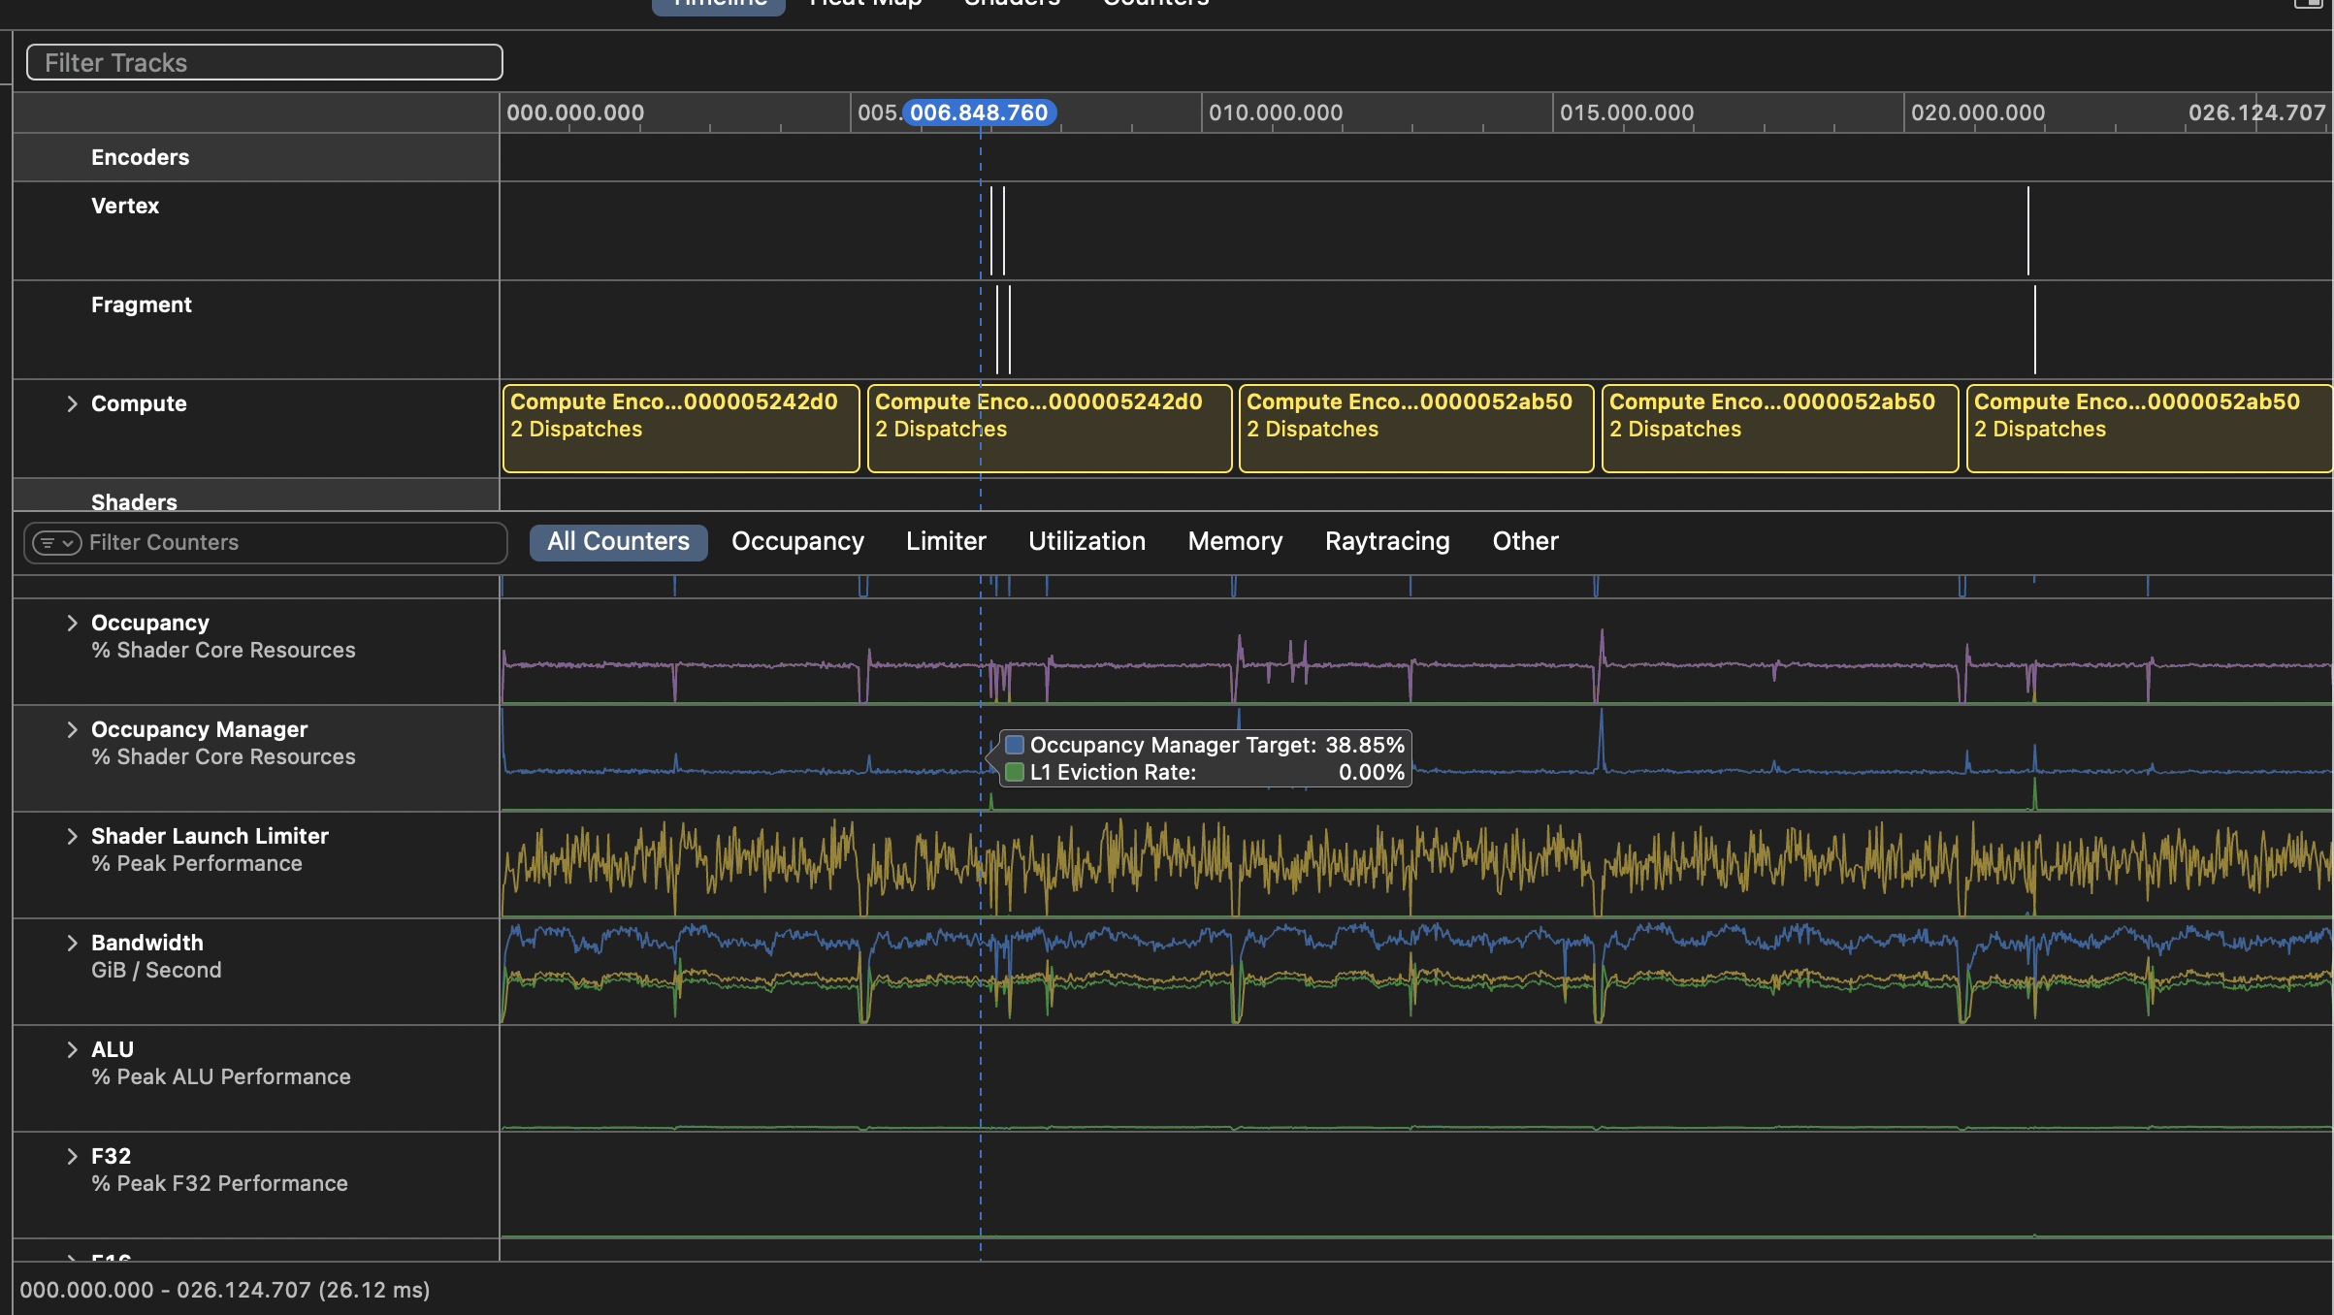Select the 006.848.760 playhead time marker
This screenshot has height=1315, width=2334.
[x=979, y=113]
